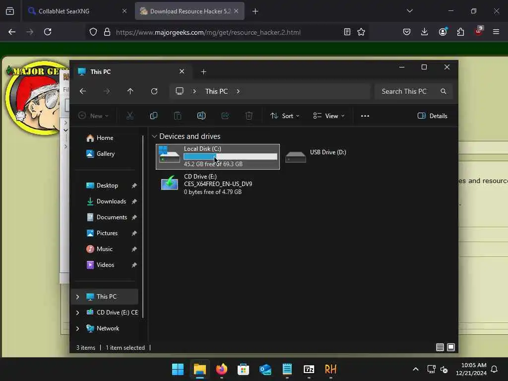
Task: Open the View dropdown
Action: tap(328, 116)
